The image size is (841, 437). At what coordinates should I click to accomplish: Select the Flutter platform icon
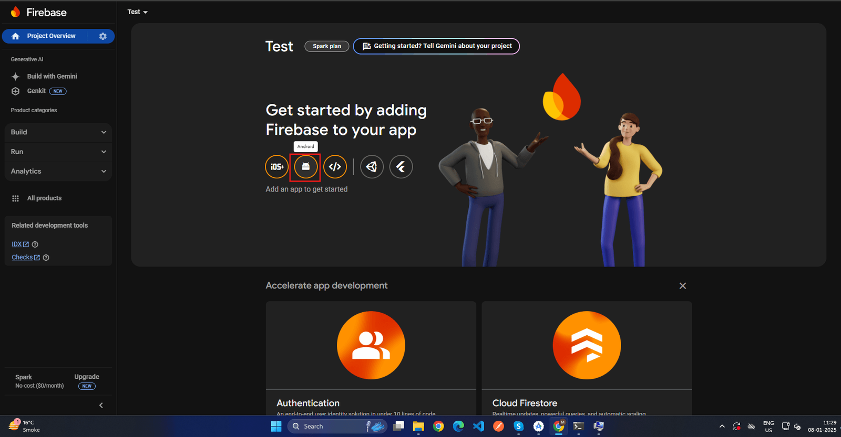coord(401,167)
